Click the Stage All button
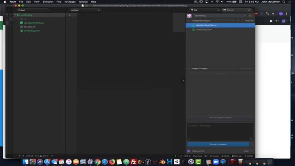295x166 pixels. [248, 20]
